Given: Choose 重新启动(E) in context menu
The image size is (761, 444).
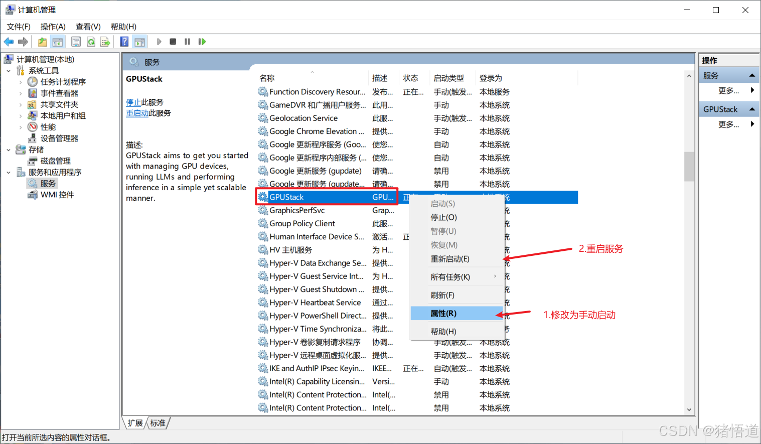Looking at the screenshot, I should coord(457,259).
